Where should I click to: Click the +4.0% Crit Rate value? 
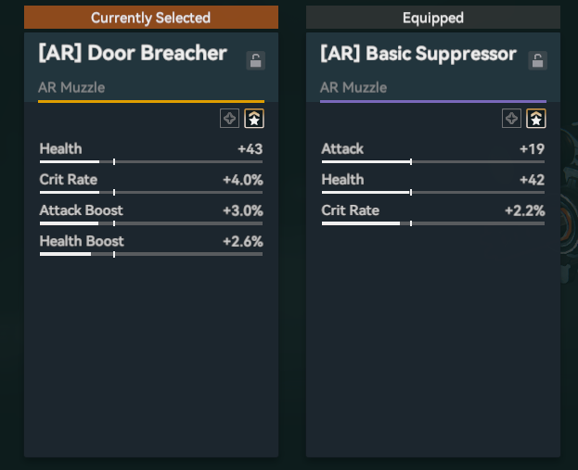pyautogui.click(x=242, y=180)
